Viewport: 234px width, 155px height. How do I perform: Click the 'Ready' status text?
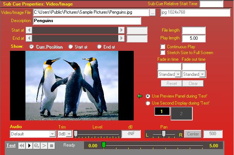(69, 145)
